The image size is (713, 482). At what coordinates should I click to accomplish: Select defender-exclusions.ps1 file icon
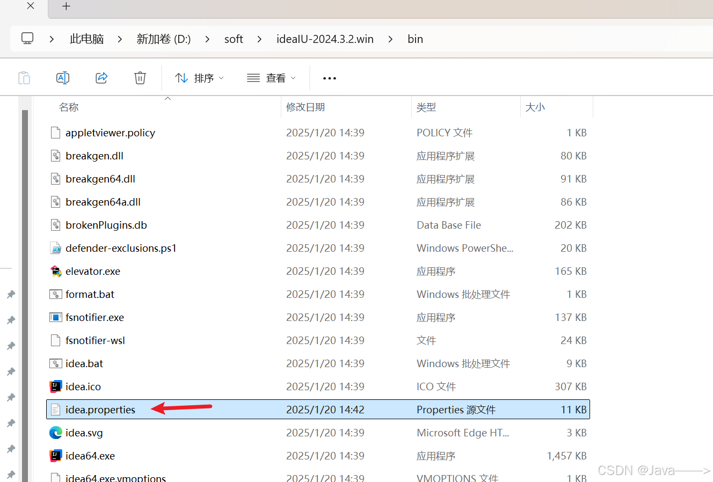(x=55, y=248)
